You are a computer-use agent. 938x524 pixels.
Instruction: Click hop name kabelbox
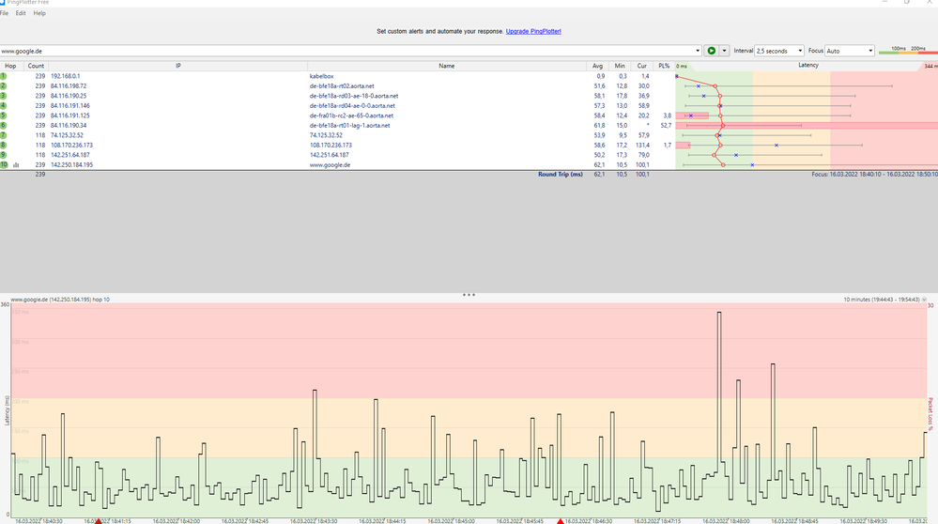click(x=321, y=76)
